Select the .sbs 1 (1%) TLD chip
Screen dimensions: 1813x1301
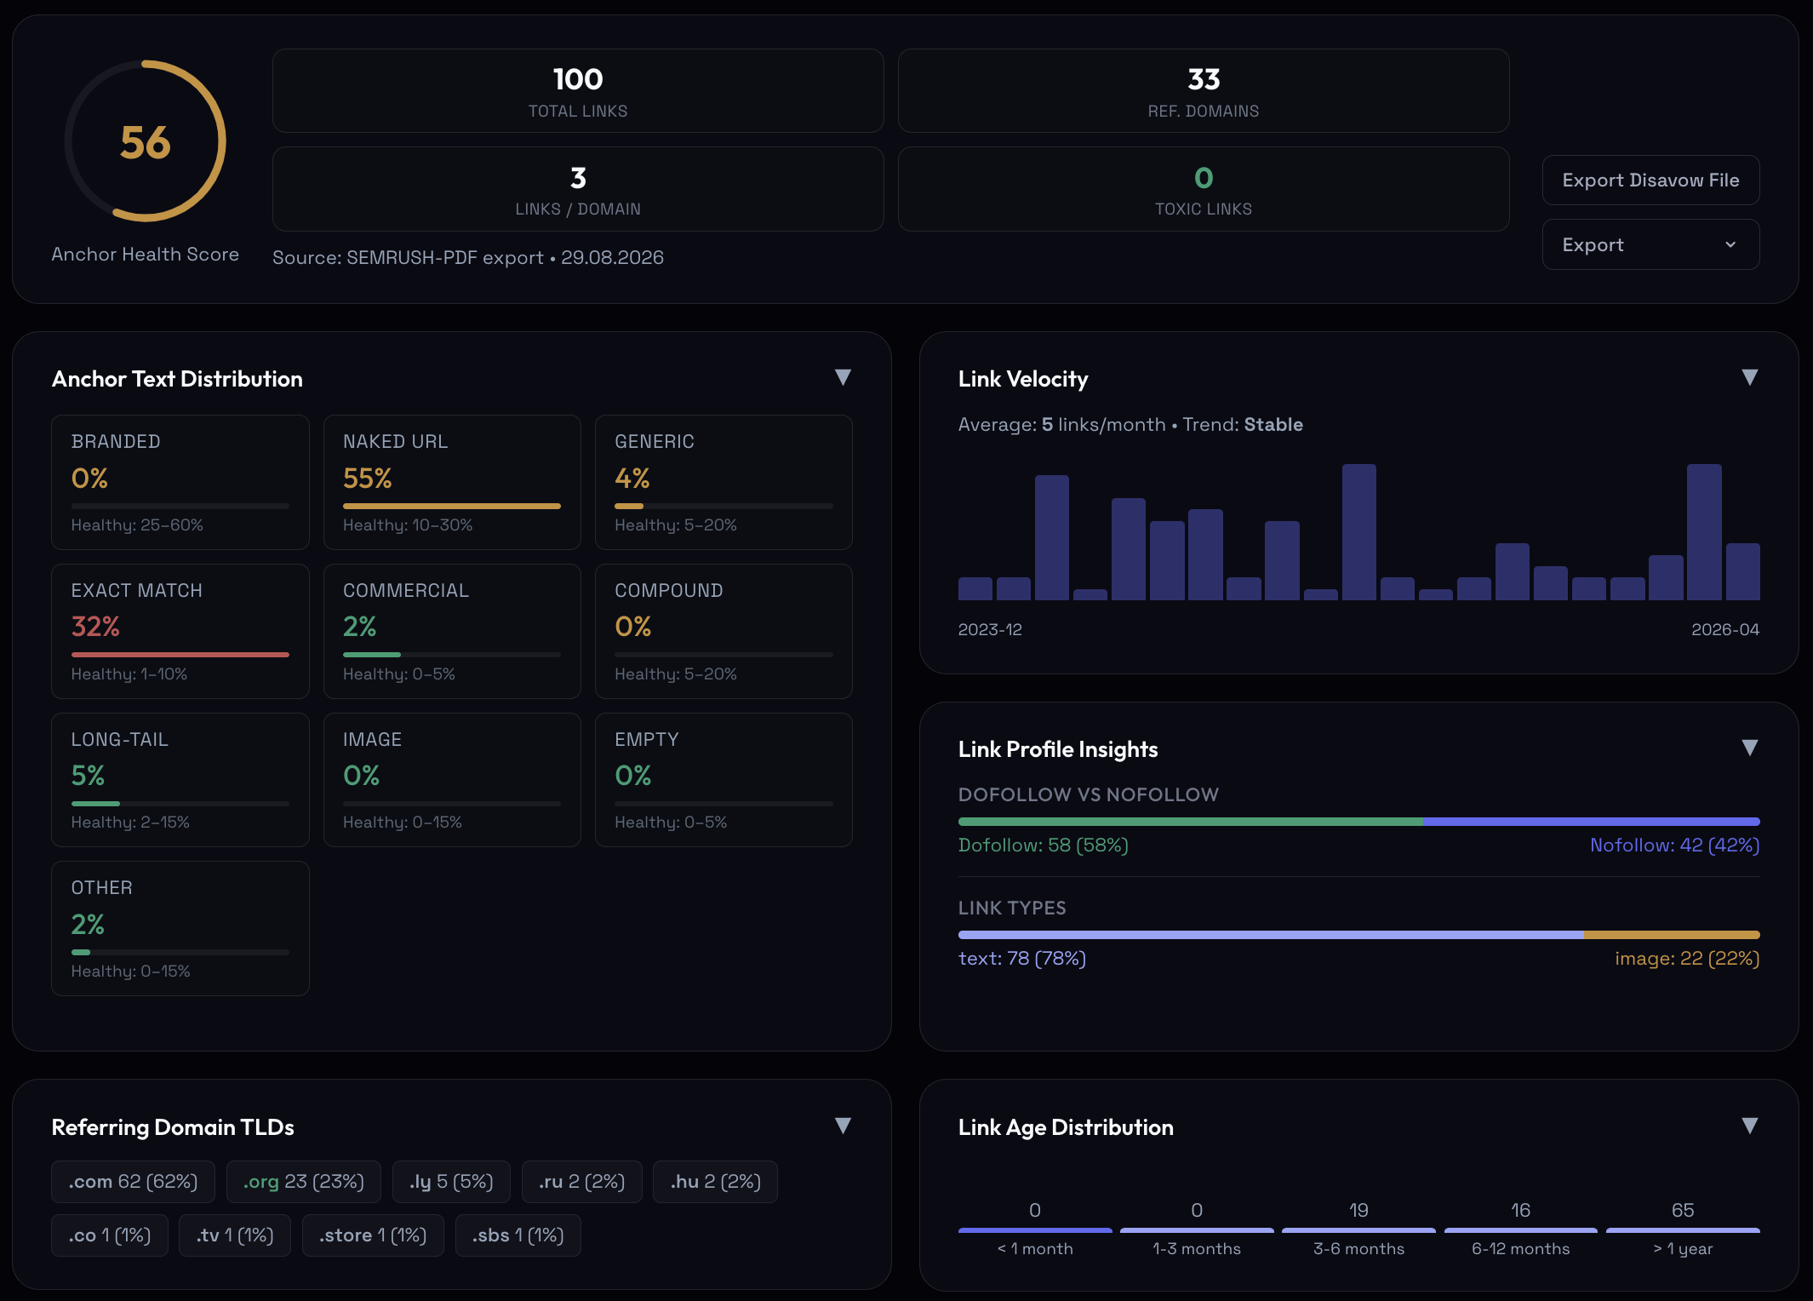(x=518, y=1235)
